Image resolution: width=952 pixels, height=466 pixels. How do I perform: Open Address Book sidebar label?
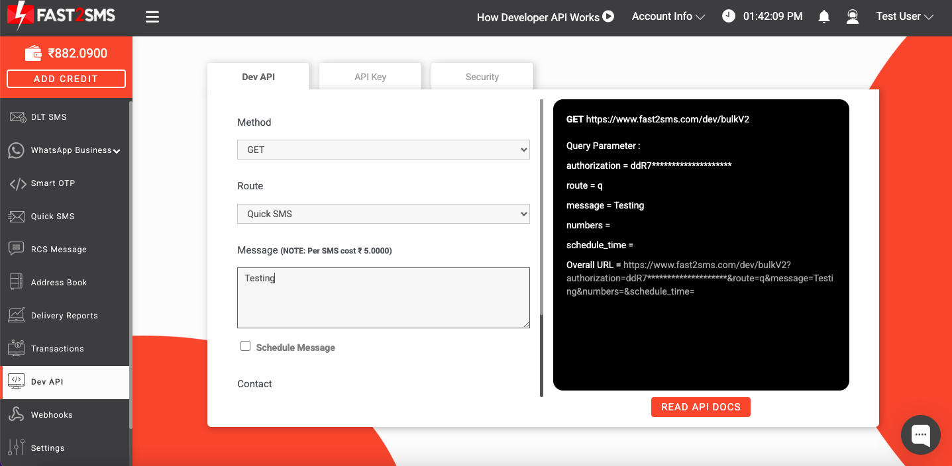59,283
